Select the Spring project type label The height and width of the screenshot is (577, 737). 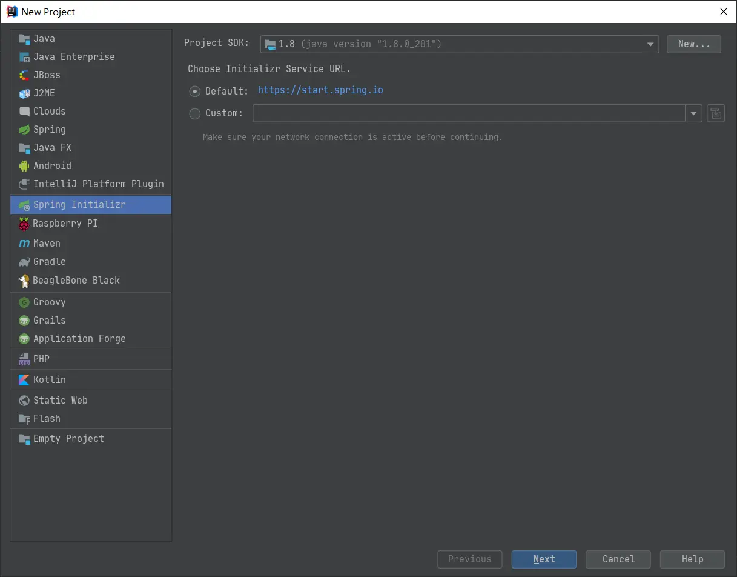(50, 130)
